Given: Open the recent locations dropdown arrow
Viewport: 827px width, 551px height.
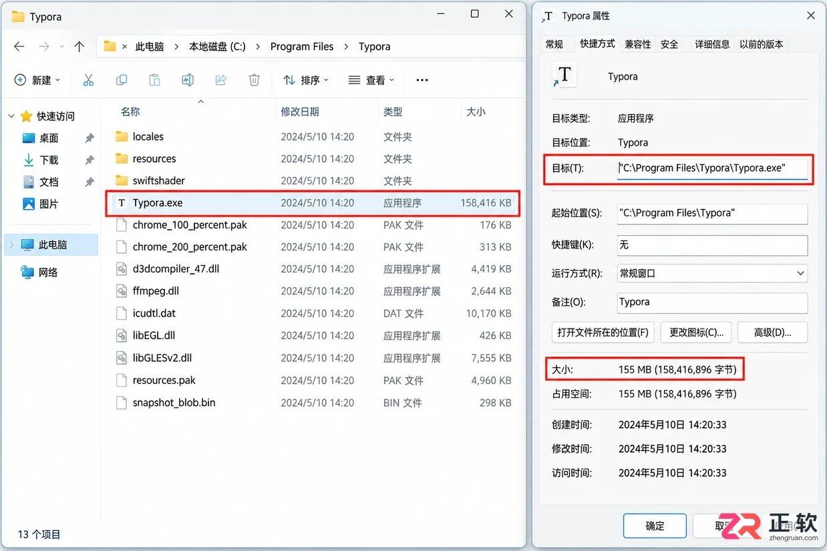Looking at the screenshot, I should tap(62, 47).
